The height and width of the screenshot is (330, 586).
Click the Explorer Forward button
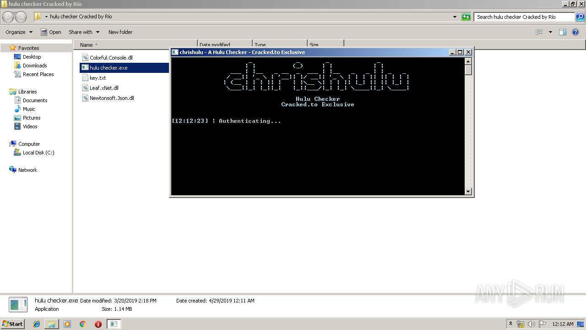[x=21, y=17]
